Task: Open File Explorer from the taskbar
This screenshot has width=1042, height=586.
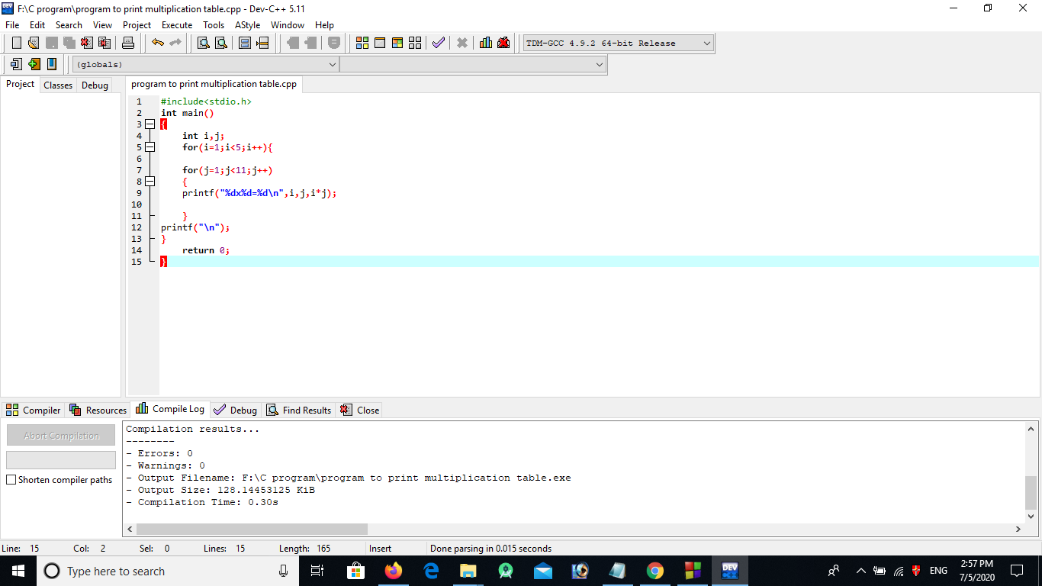Action: 468,571
